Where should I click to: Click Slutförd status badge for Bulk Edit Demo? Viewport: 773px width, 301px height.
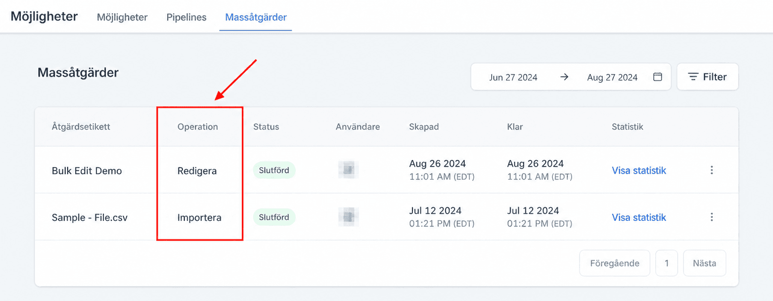(274, 170)
